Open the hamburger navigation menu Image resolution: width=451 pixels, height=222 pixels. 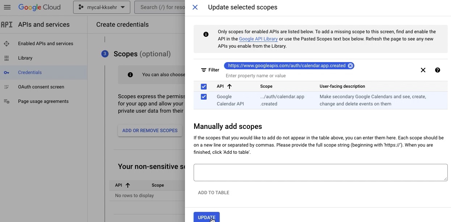pyautogui.click(x=7, y=7)
